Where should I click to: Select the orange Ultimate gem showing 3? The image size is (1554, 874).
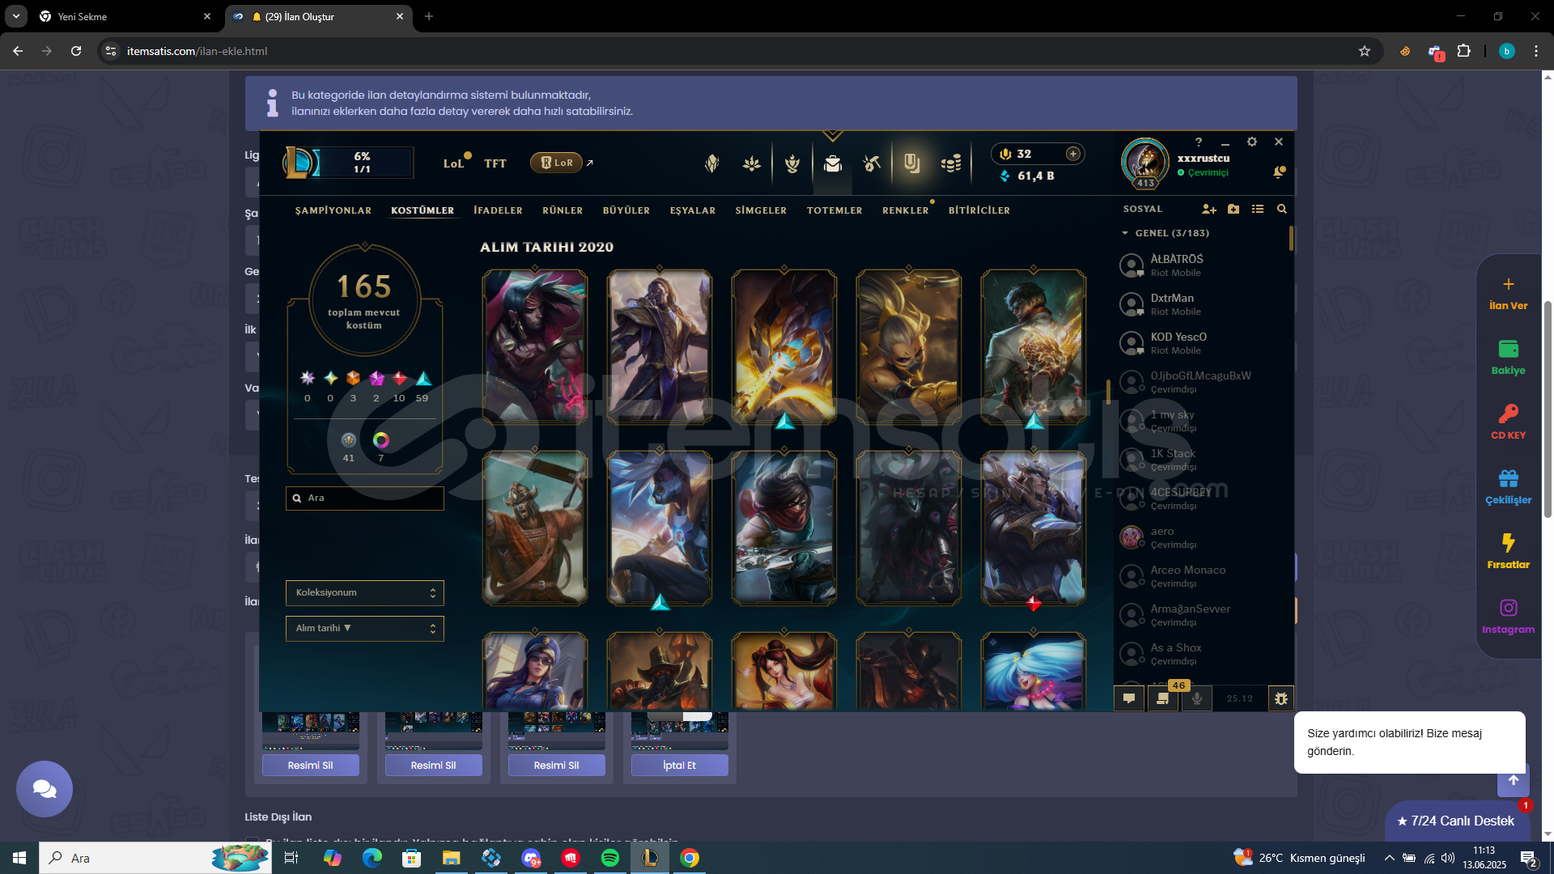click(x=353, y=379)
